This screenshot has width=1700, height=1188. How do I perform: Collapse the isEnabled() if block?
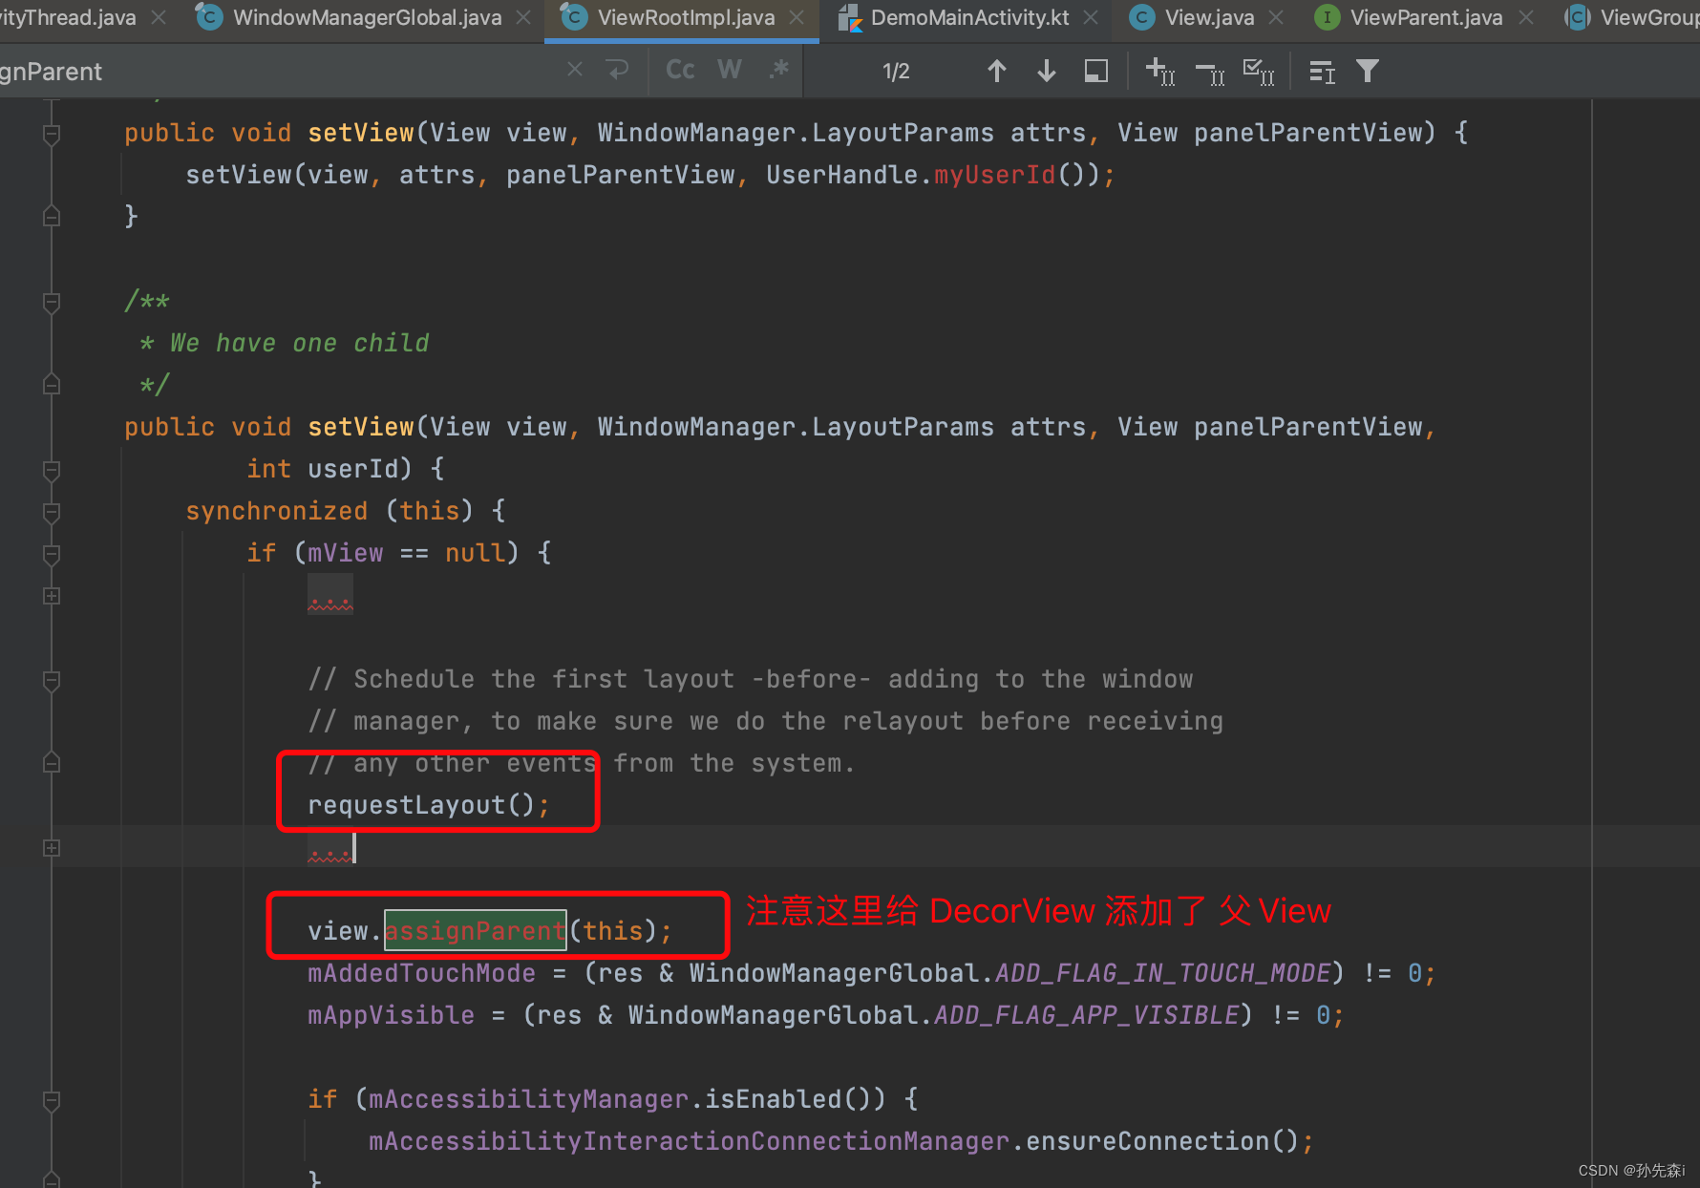click(x=52, y=1100)
